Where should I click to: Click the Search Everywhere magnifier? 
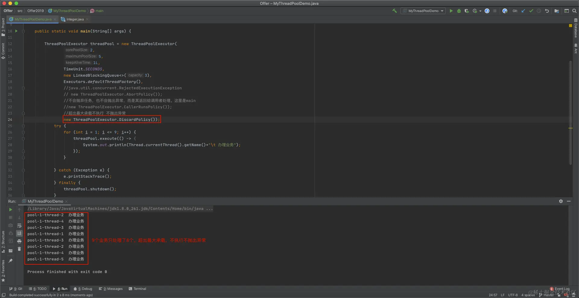pyautogui.click(x=574, y=11)
